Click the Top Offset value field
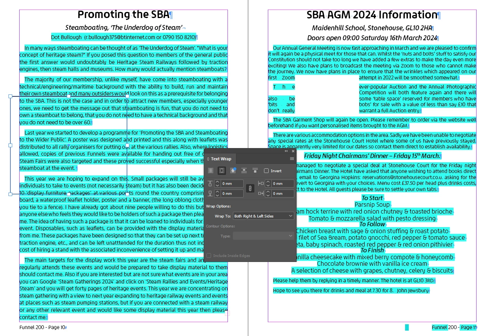Image resolution: width=490 pixels, height=336 pixels. tap(232, 184)
